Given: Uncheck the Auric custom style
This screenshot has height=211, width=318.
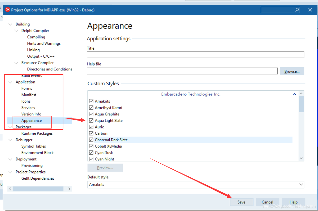Looking at the screenshot, I should (x=91, y=127).
